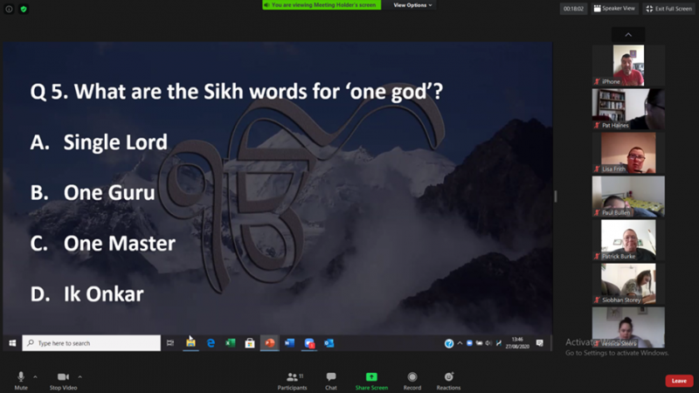
Task: Click the red Leave button
Action: click(x=679, y=381)
